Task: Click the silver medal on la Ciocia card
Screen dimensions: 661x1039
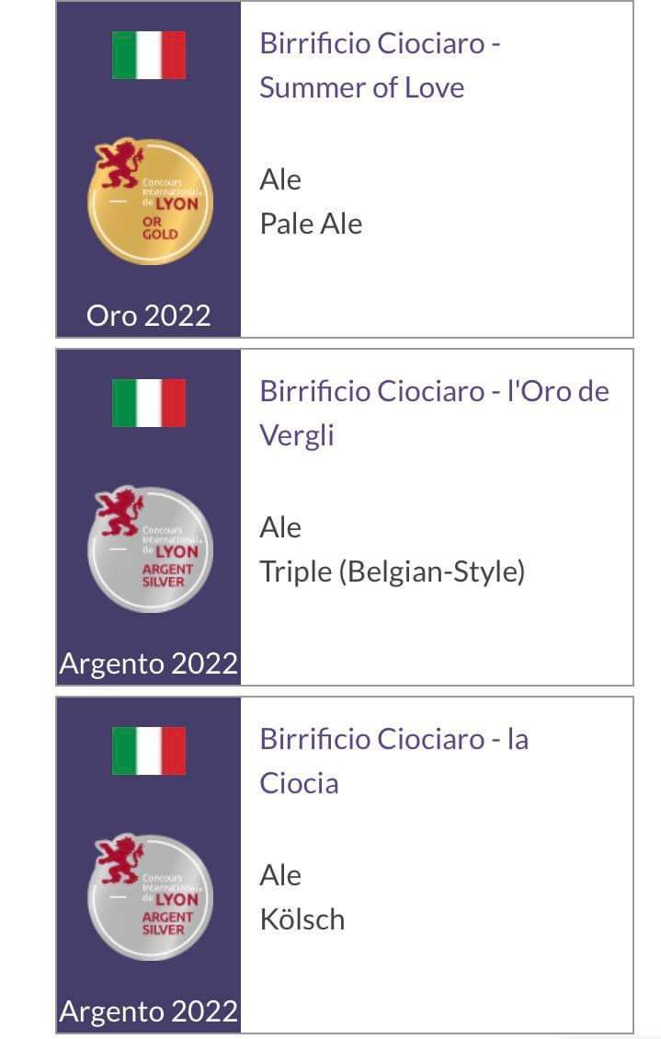Action: (x=150, y=897)
